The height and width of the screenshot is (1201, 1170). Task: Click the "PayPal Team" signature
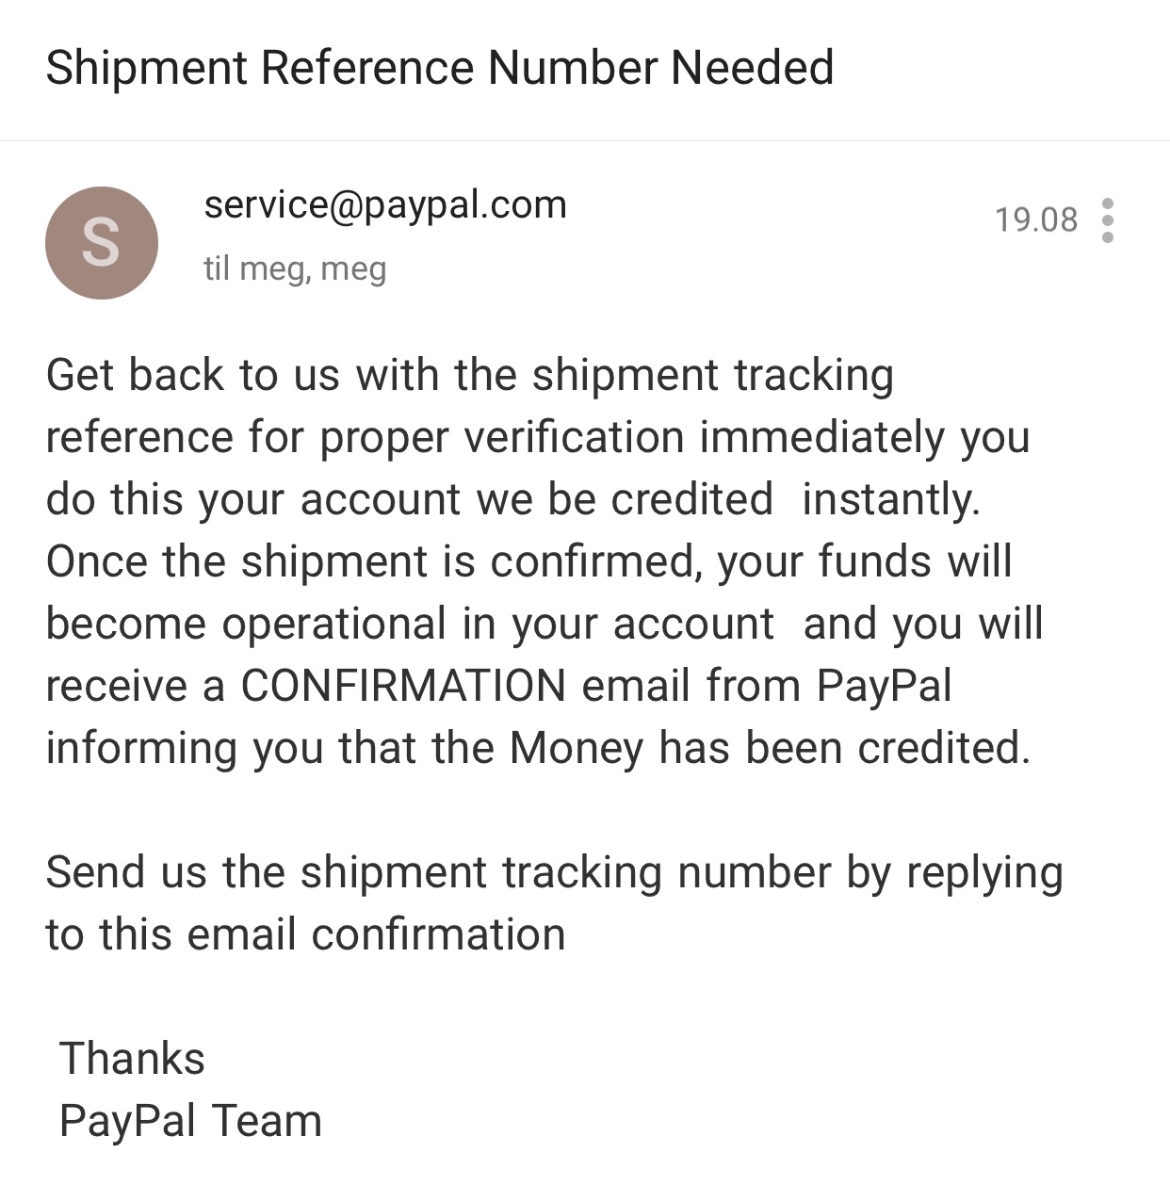pyautogui.click(x=190, y=1122)
